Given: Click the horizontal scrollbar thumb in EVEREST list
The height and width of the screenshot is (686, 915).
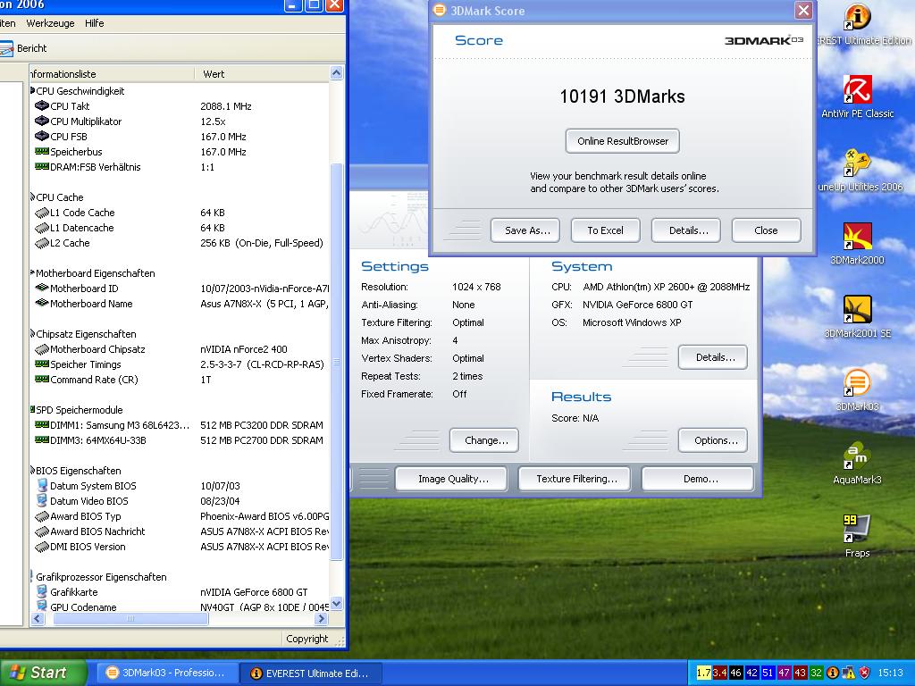Looking at the screenshot, I should [x=130, y=618].
